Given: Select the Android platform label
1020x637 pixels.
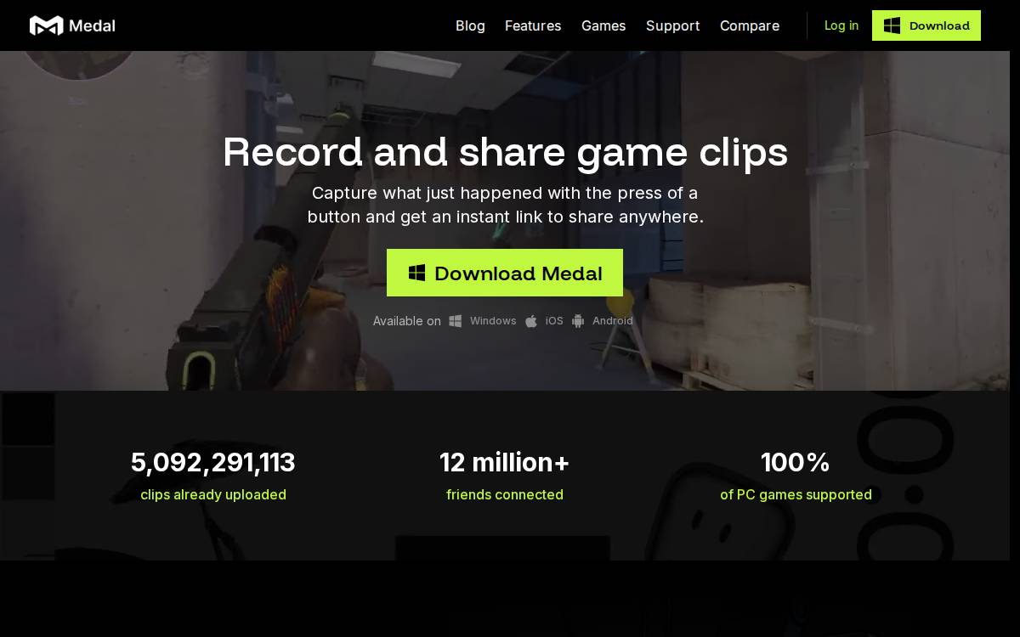Looking at the screenshot, I should (x=613, y=321).
